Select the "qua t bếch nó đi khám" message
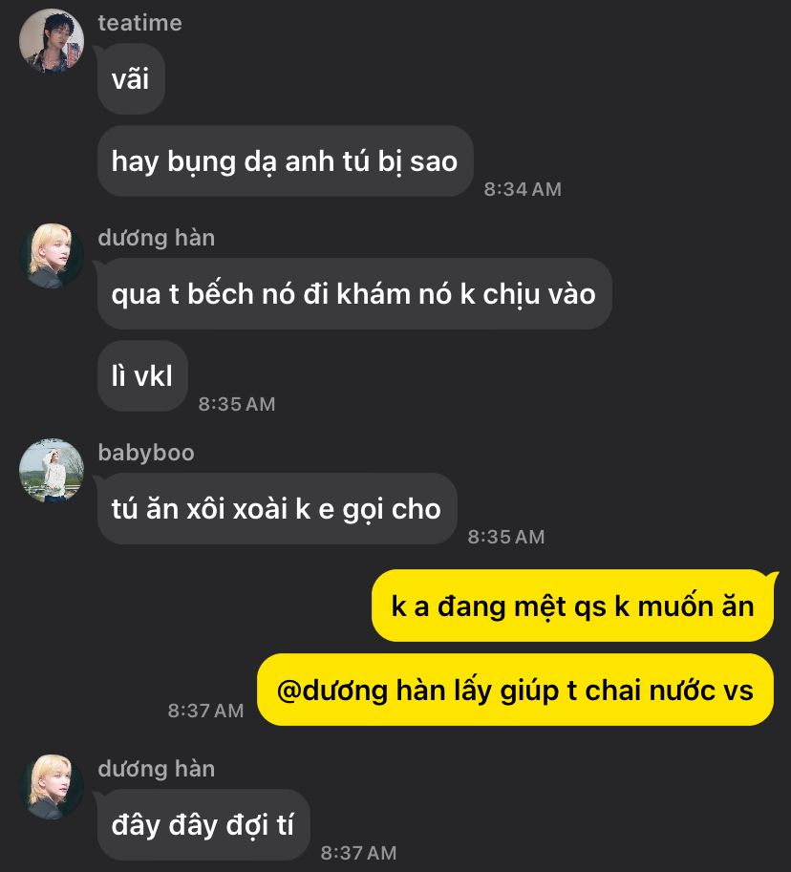 (x=354, y=293)
